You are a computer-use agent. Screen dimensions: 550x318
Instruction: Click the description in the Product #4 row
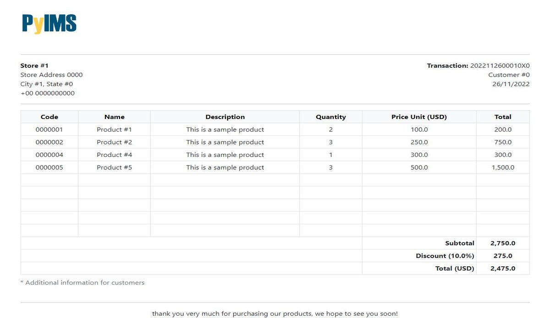[225, 155]
